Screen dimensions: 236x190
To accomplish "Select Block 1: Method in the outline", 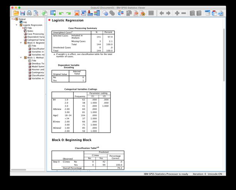I will click(35, 58).
